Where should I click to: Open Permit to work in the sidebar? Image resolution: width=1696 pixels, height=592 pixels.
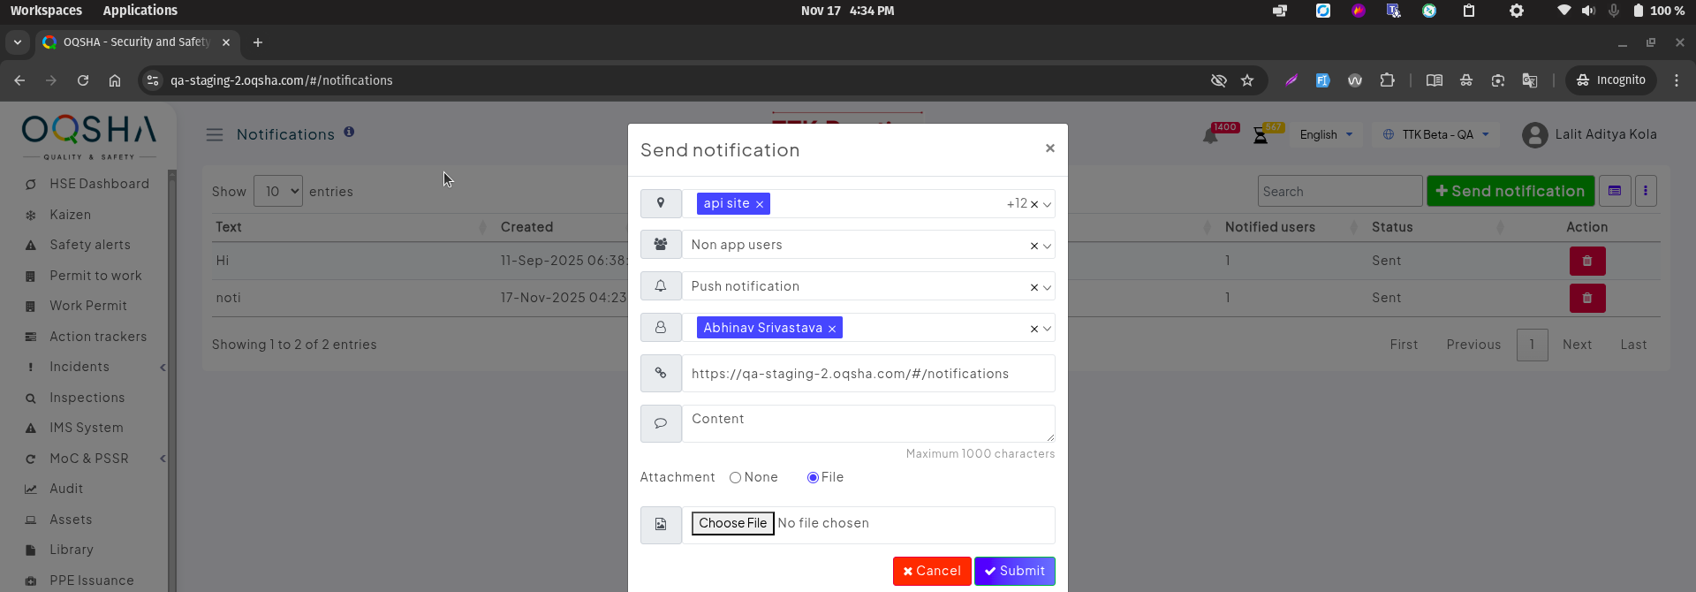tap(95, 276)
